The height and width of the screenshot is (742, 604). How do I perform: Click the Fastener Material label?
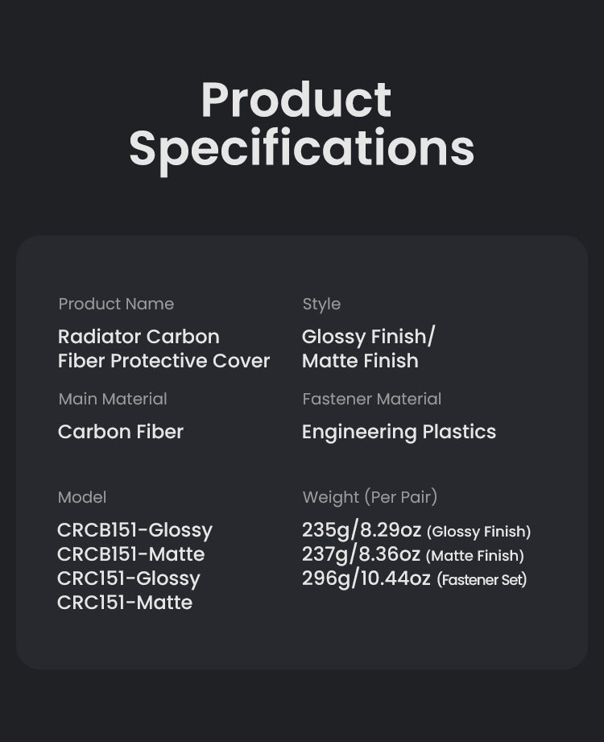[371, 399]
